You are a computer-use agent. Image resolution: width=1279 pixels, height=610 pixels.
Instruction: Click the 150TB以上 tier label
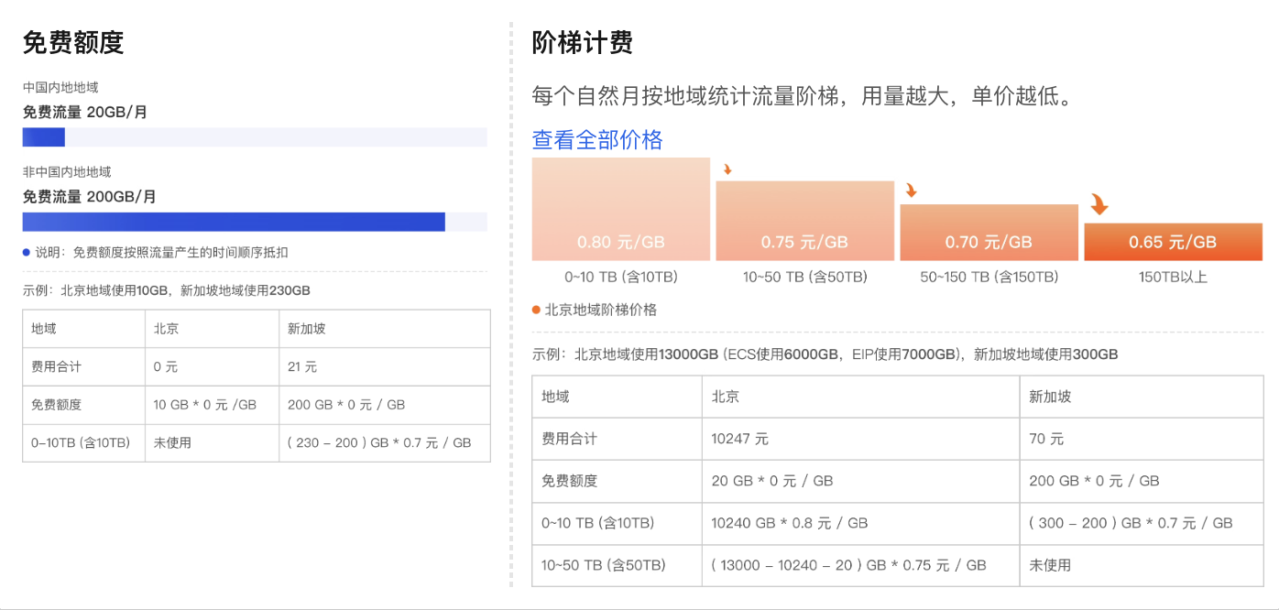click(x=1173, y=277)
